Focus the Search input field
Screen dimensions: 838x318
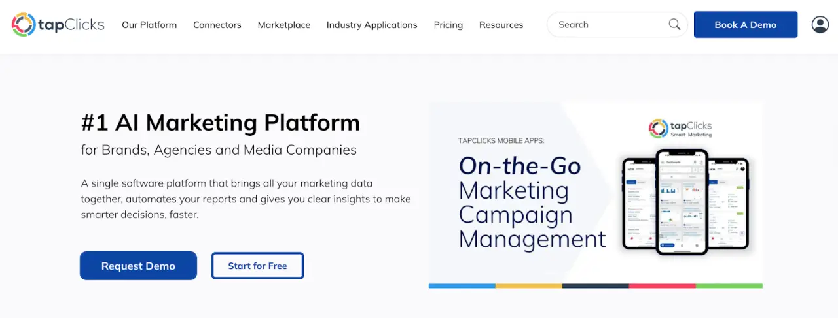[x=617, y=25]
